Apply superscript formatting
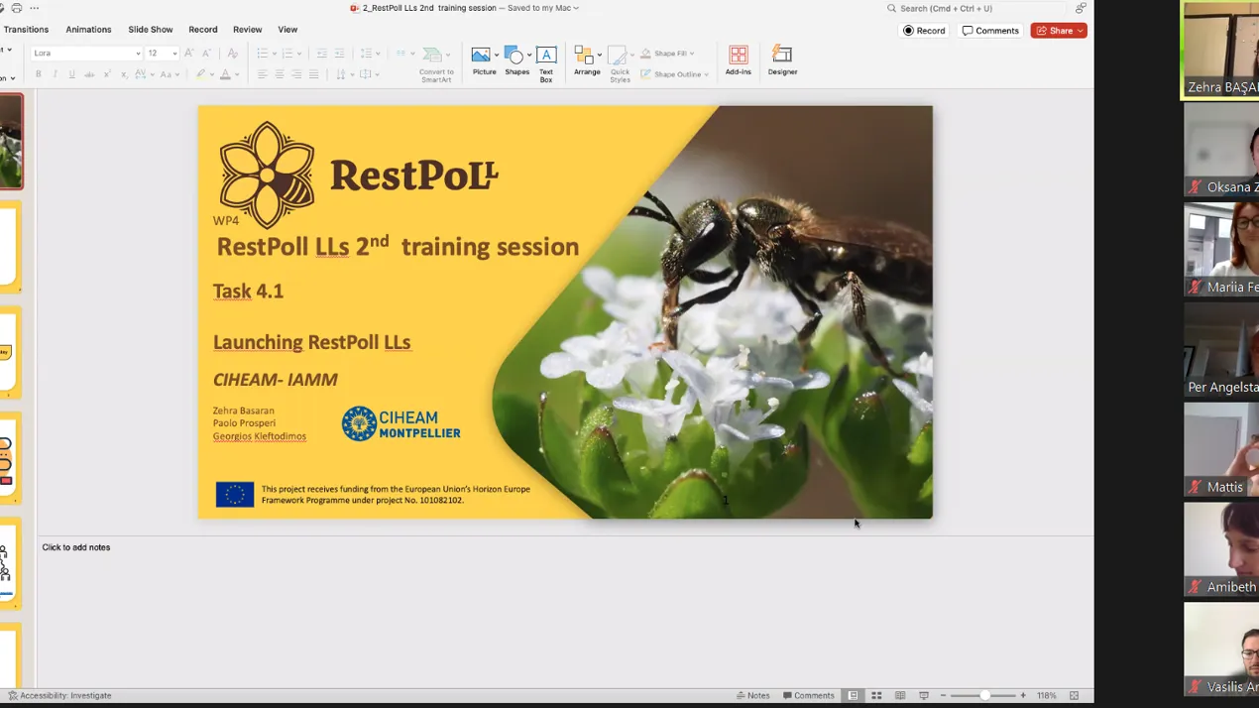The height and width of the screenshot is (708, 1259). pos(107,74)
